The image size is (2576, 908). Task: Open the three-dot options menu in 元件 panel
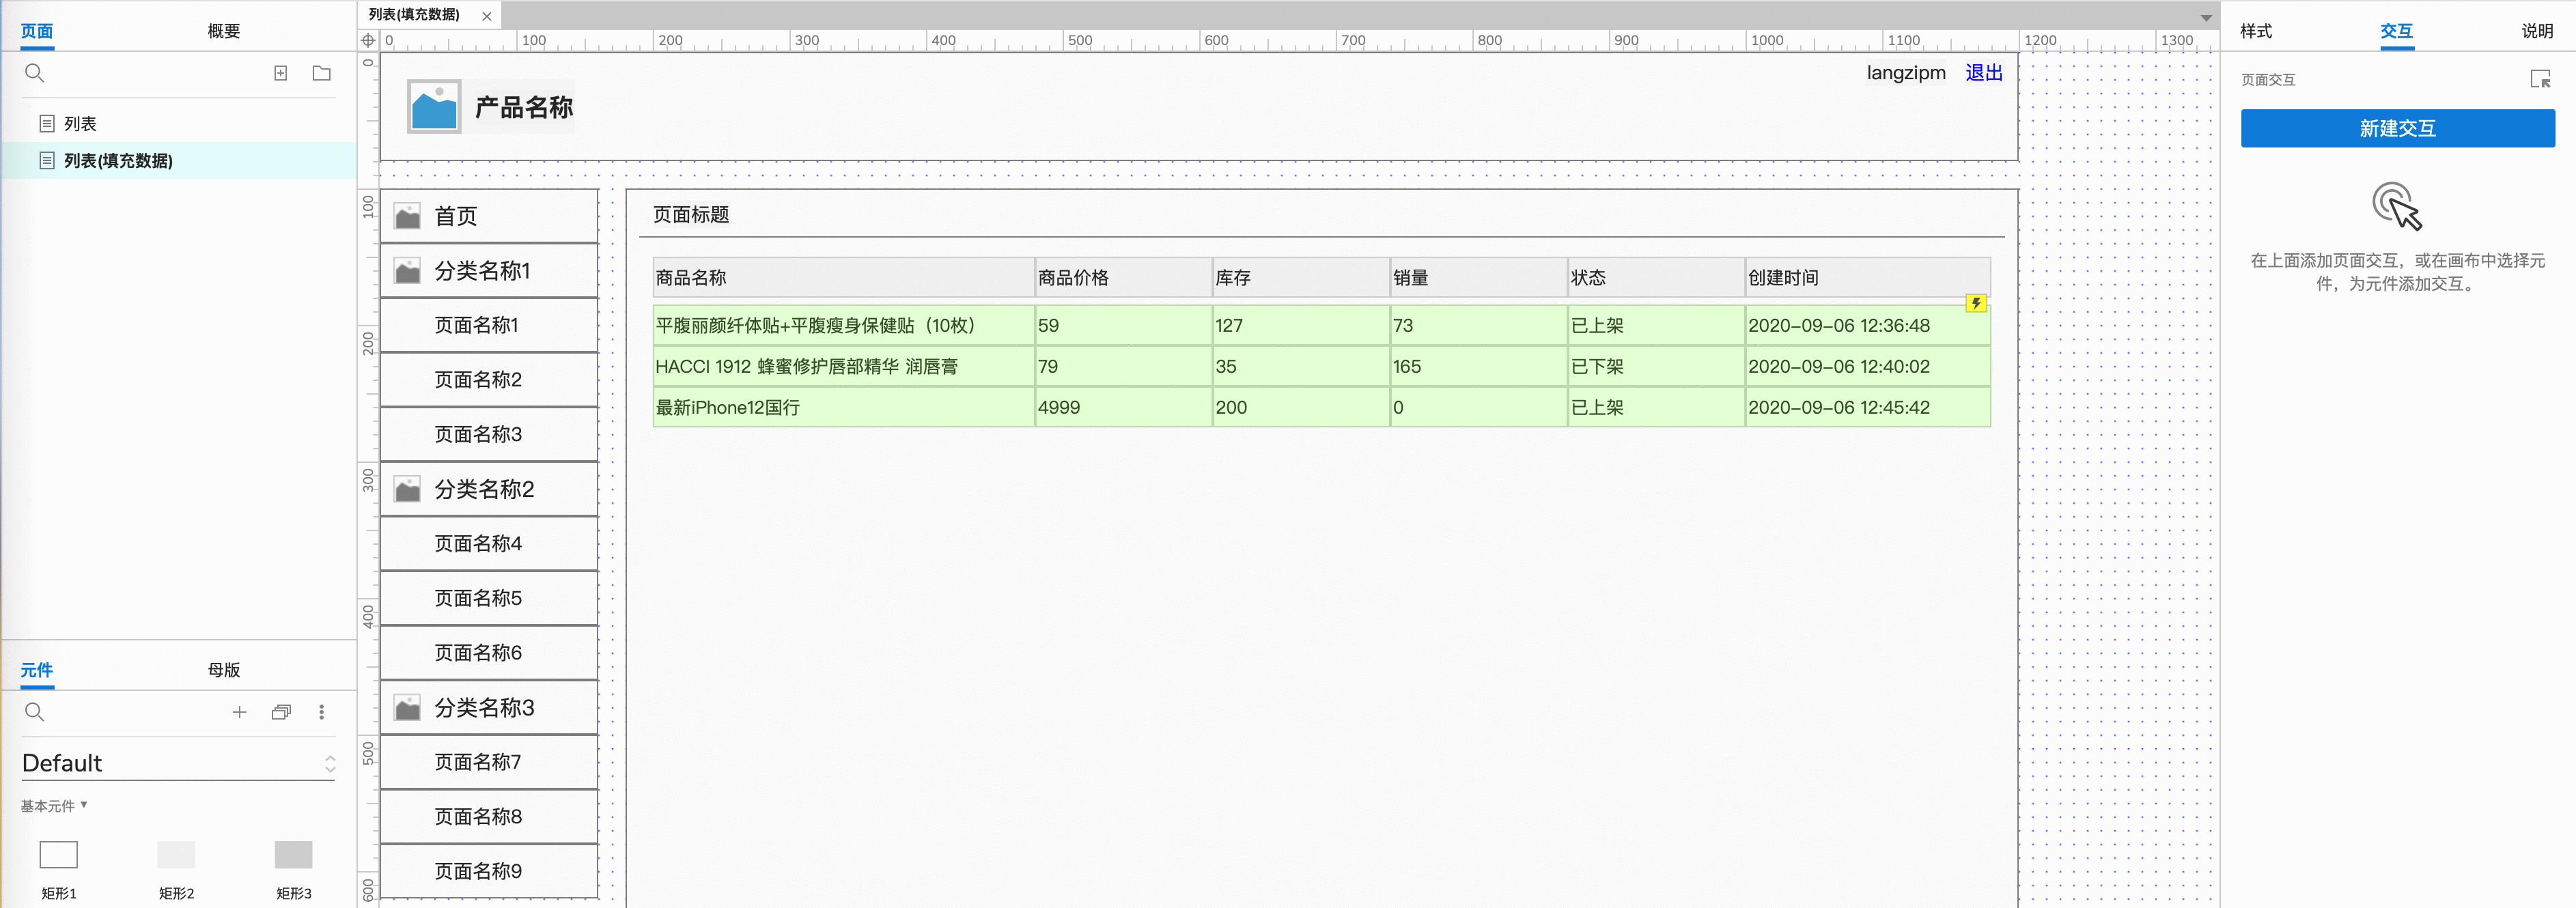[x=321, y=712]
